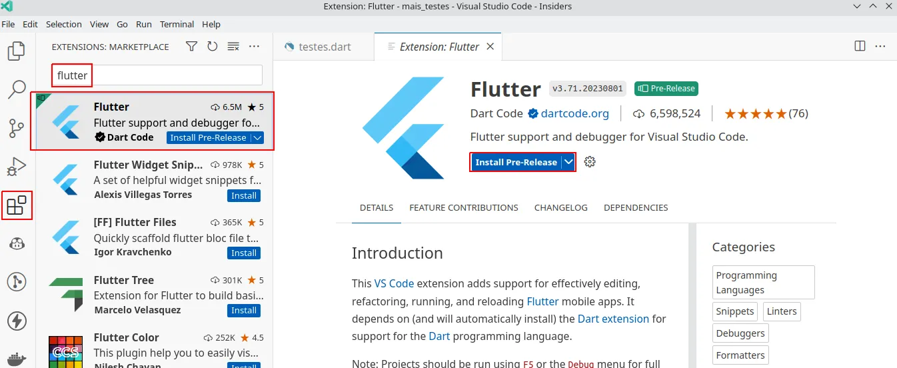
Task: Open Run and Debug view
Action: tap(16, 166)
